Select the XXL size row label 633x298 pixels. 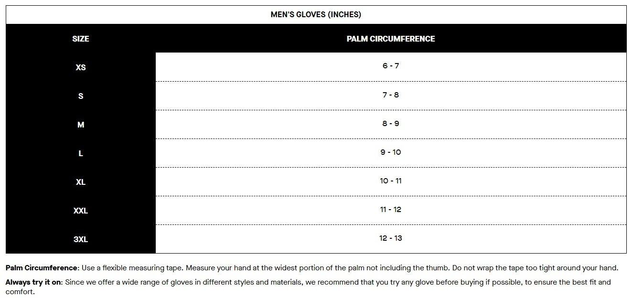[x=80, y=211]
